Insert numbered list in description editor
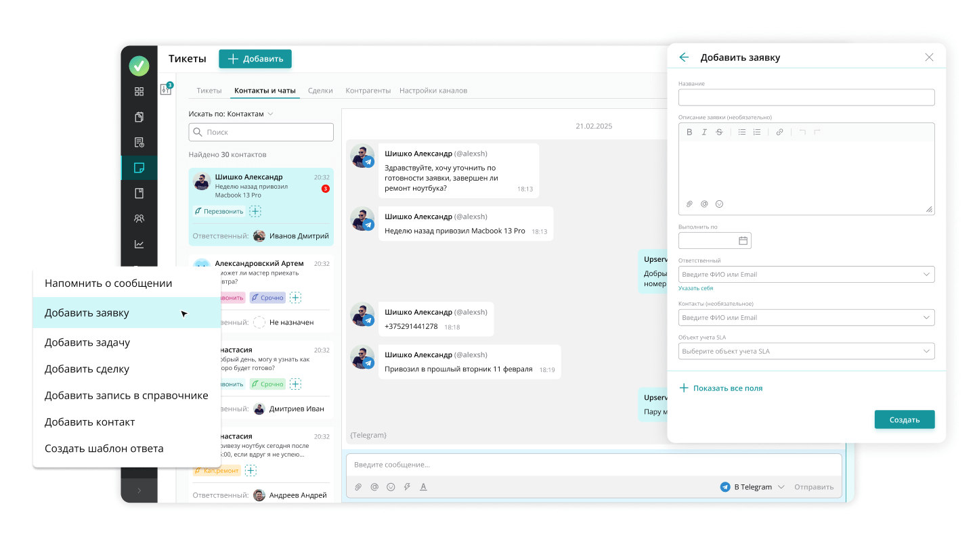This screenshot has width=975, height=548. 757,132
